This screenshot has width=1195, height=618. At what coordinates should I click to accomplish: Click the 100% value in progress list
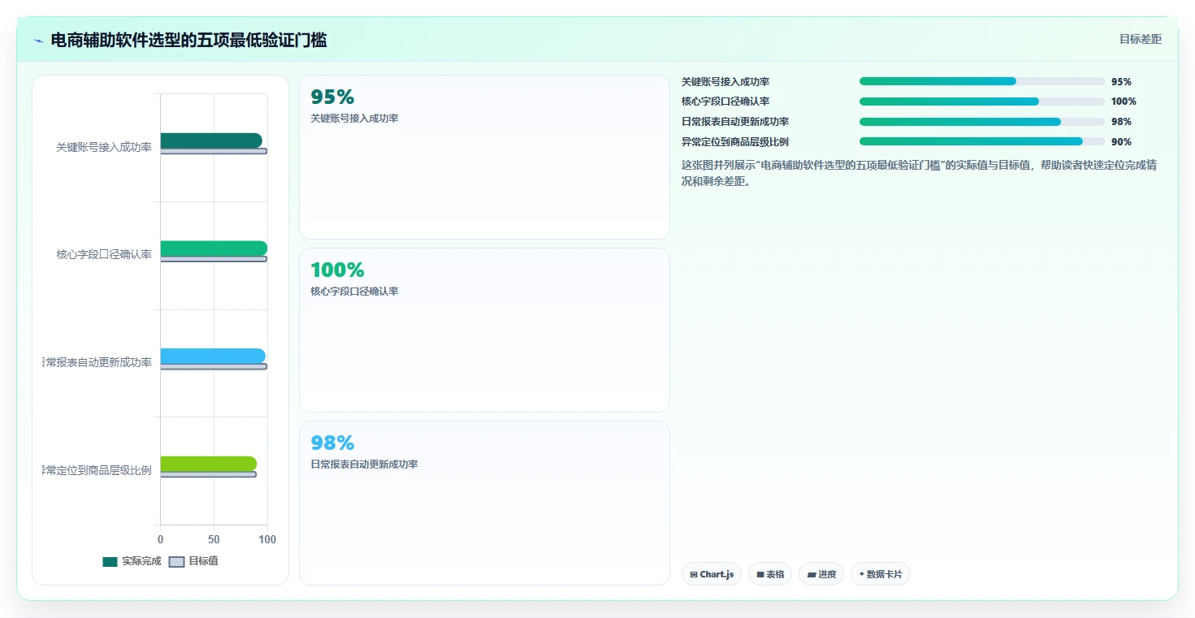click(1124, 102)
